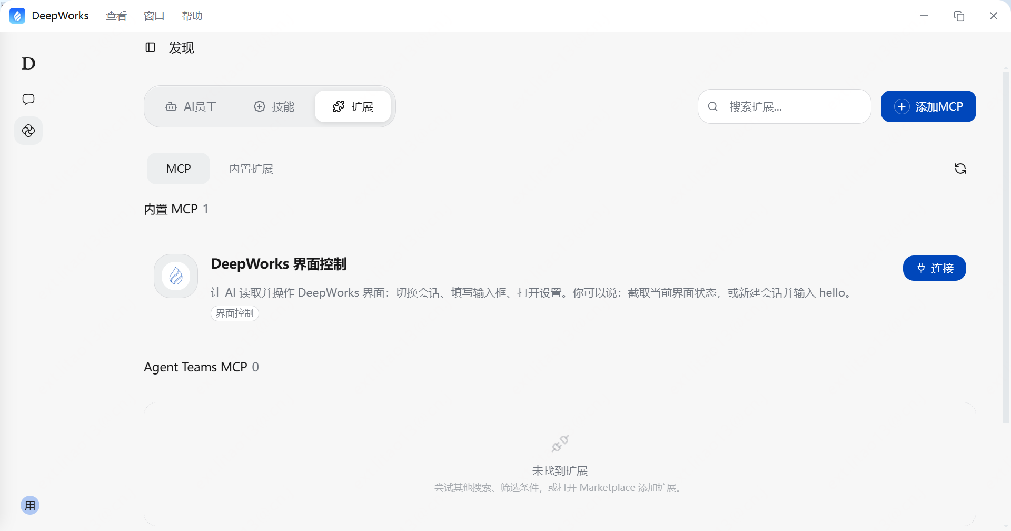Click the 界面控制 tag
The height and width of the screenshot is (531, 1011).
(x=235, y=313)
